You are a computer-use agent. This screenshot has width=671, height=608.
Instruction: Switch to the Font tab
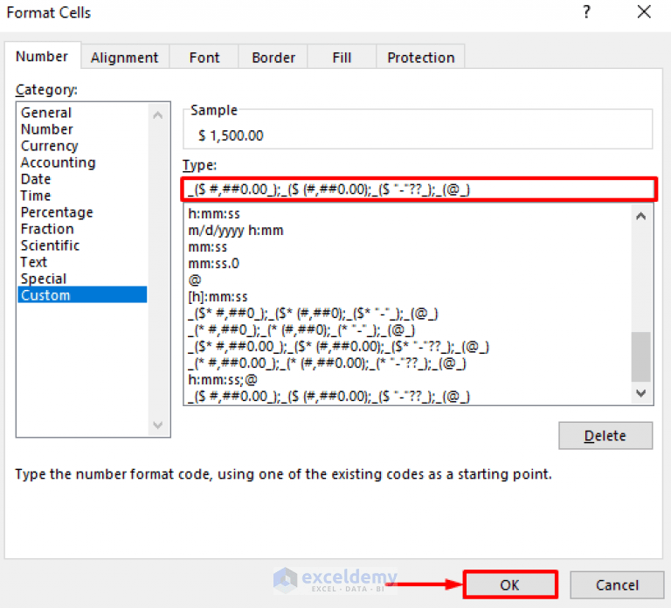[x=204, y=58]
